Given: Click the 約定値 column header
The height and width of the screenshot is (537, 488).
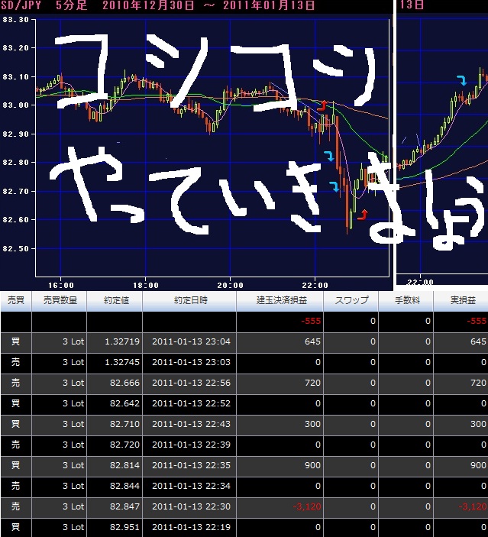Looking at the screenshot, I should pos(115,301).
